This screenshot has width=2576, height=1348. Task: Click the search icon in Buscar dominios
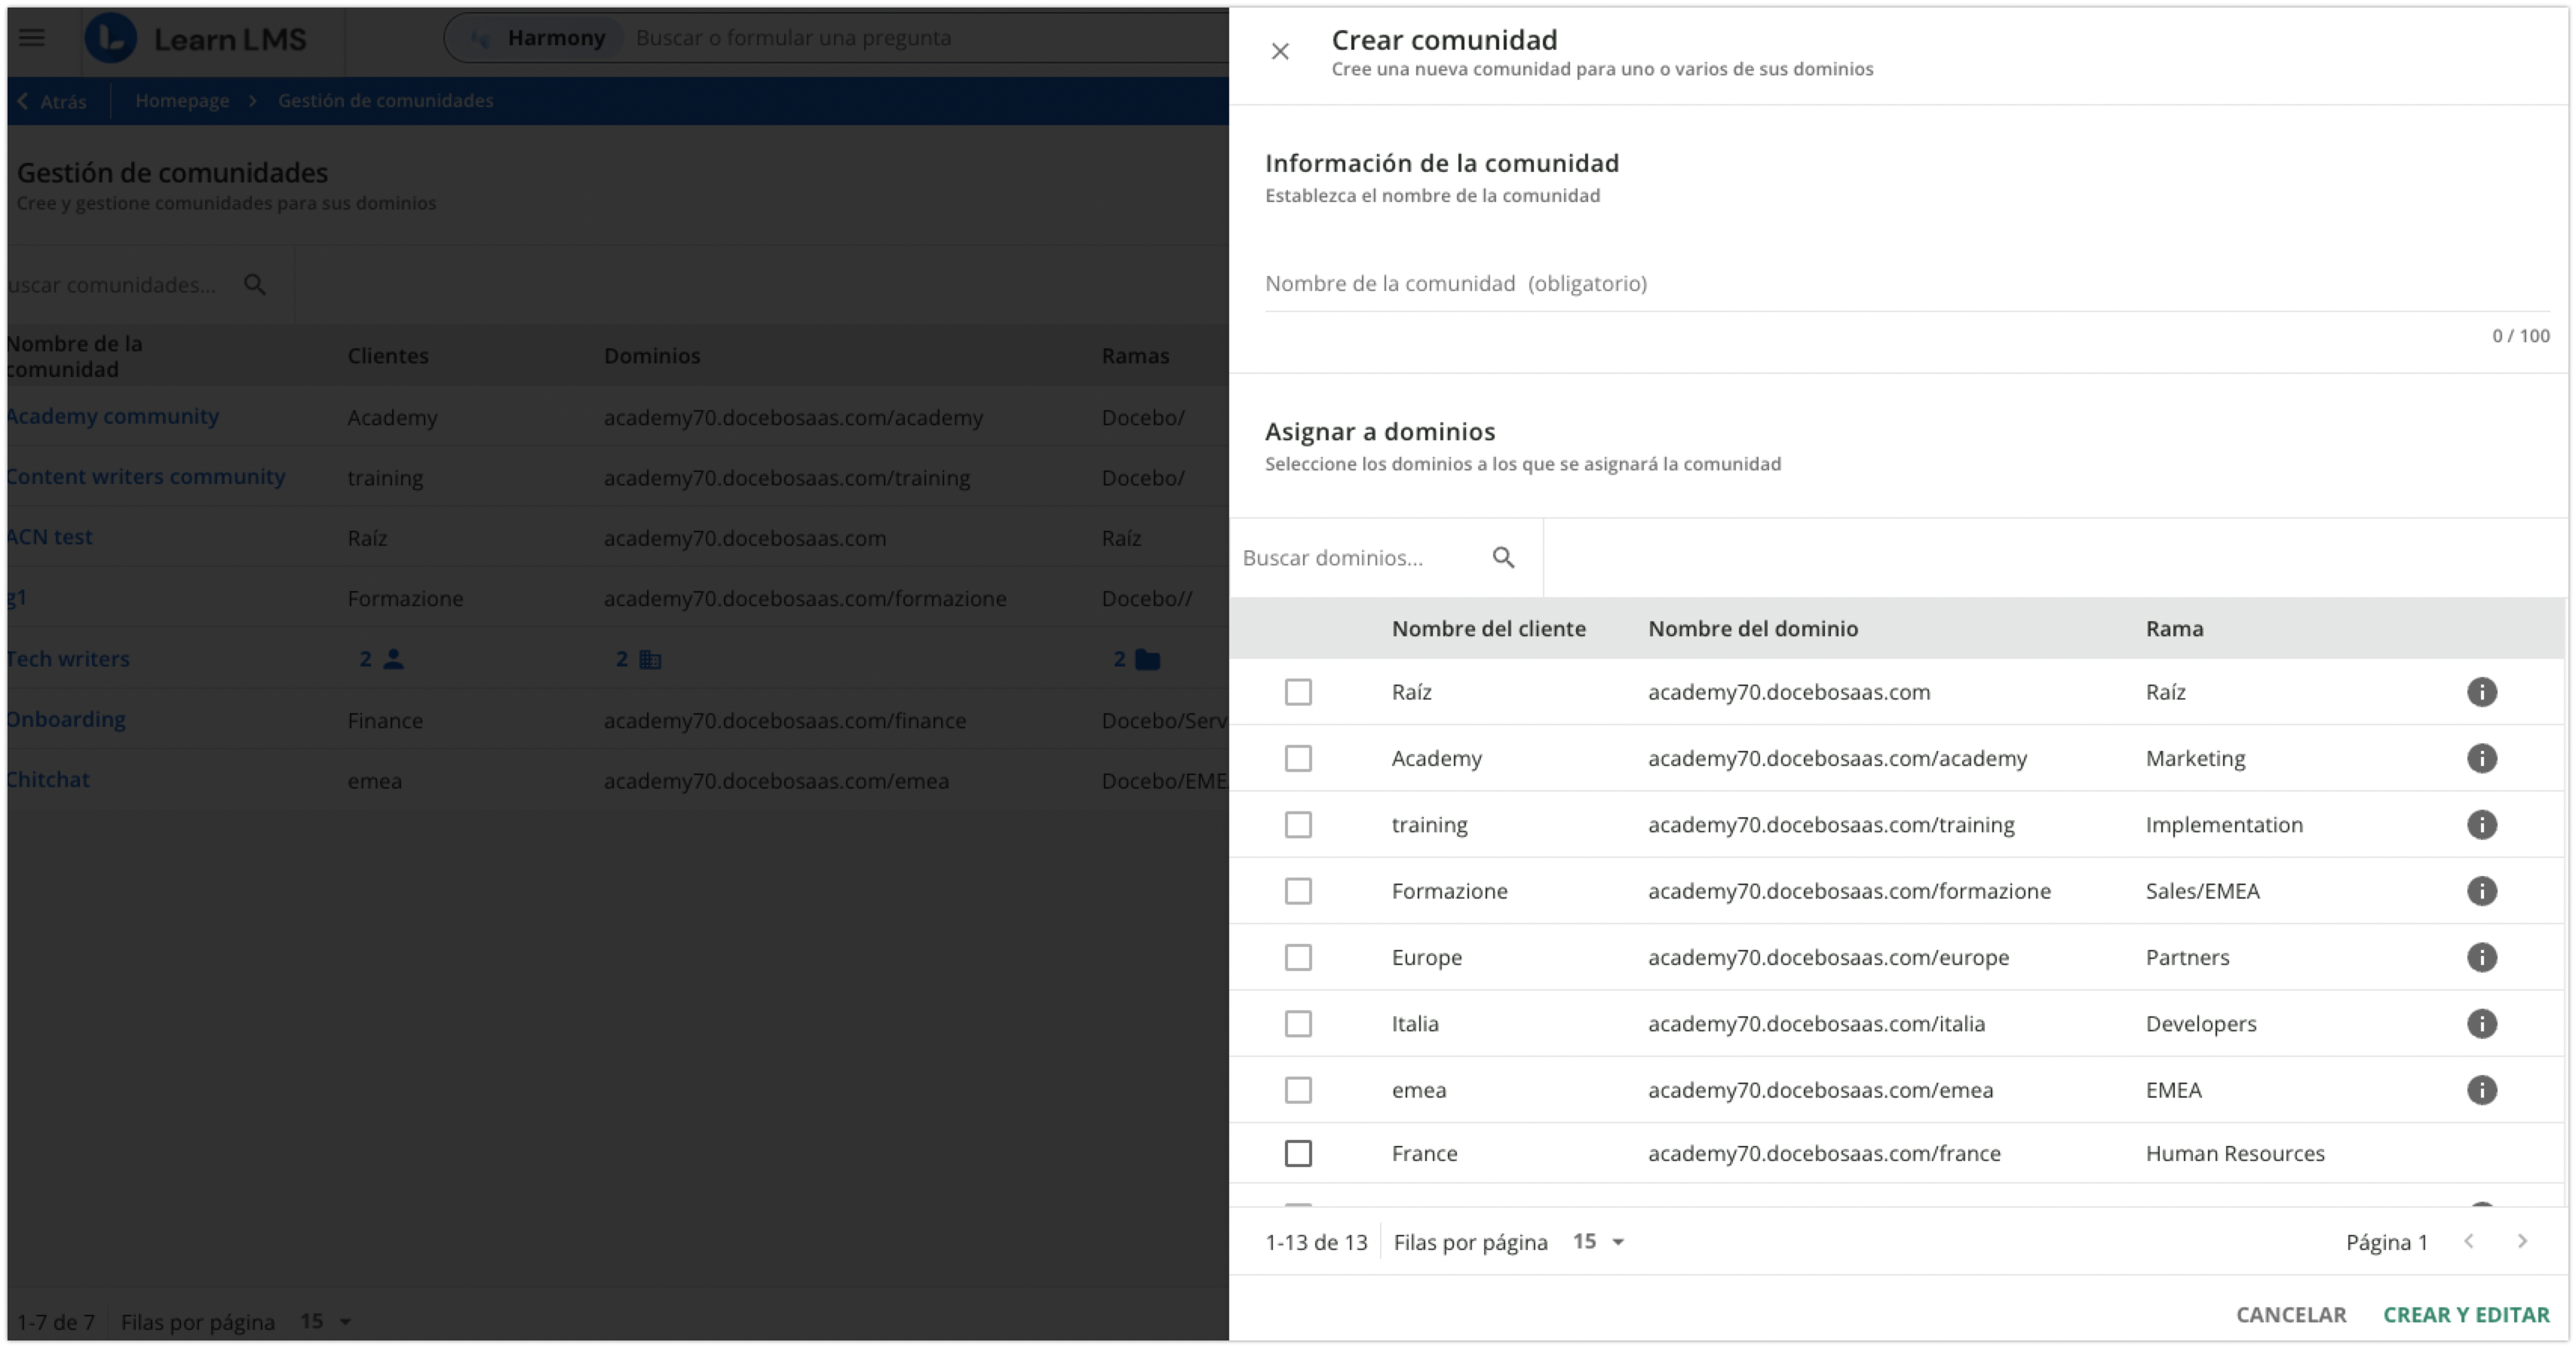(1503, 557)
